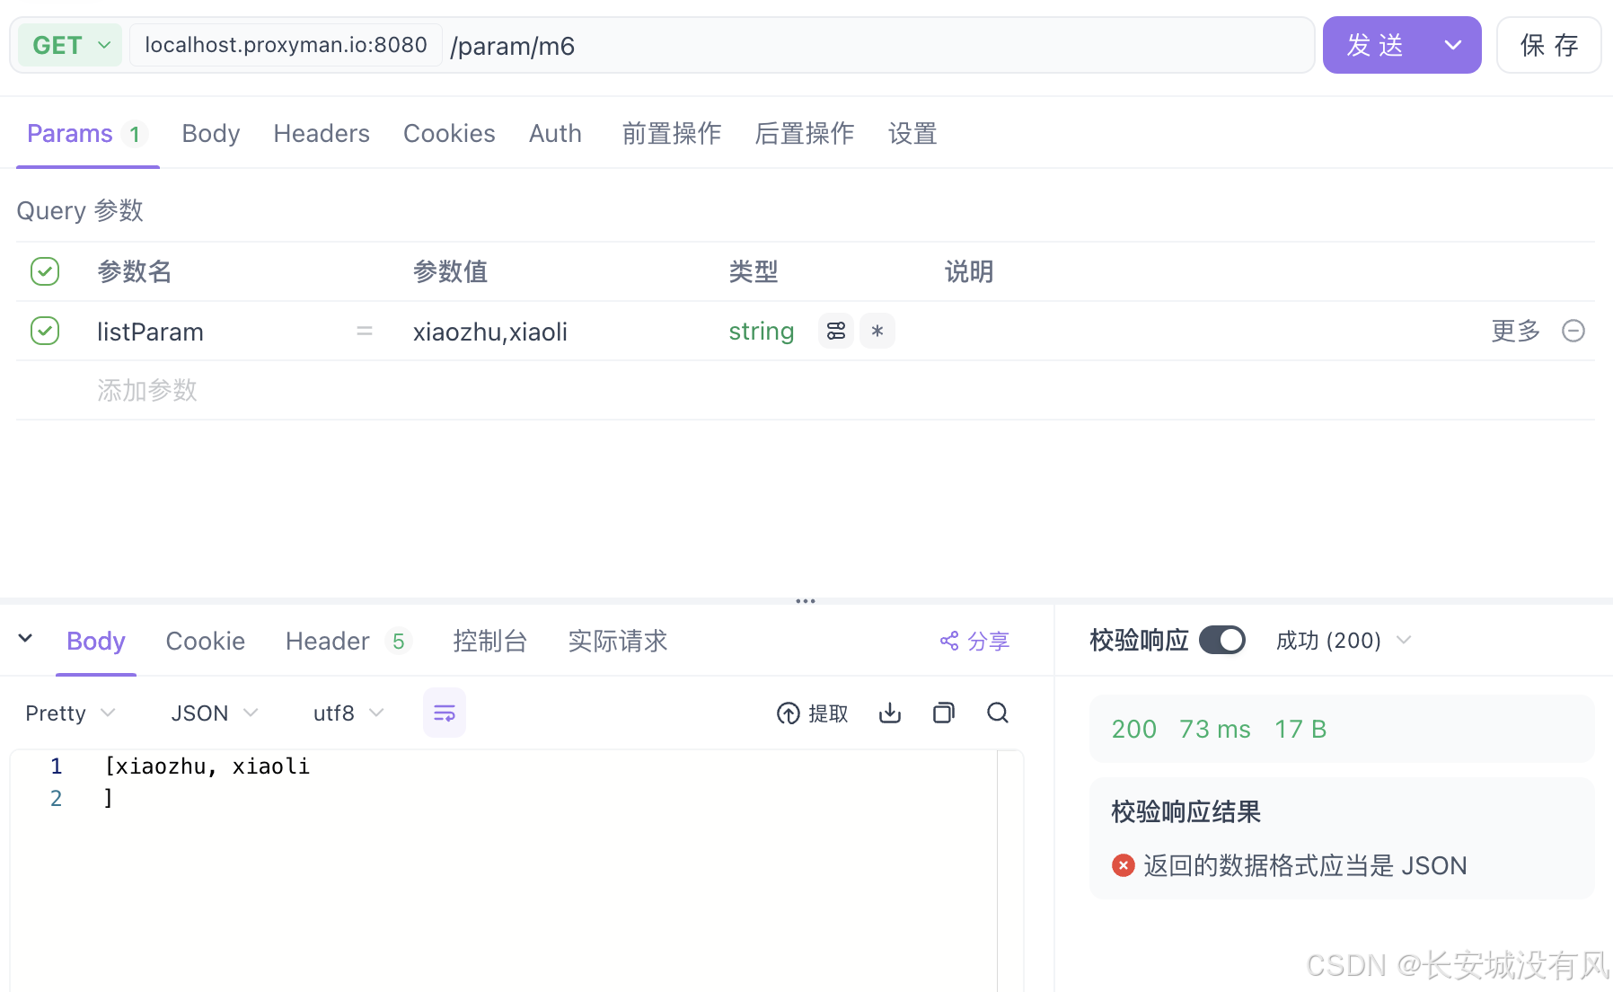1613x992 pixels.
Task: Select the response Body tab
Action: pos(96,642)
